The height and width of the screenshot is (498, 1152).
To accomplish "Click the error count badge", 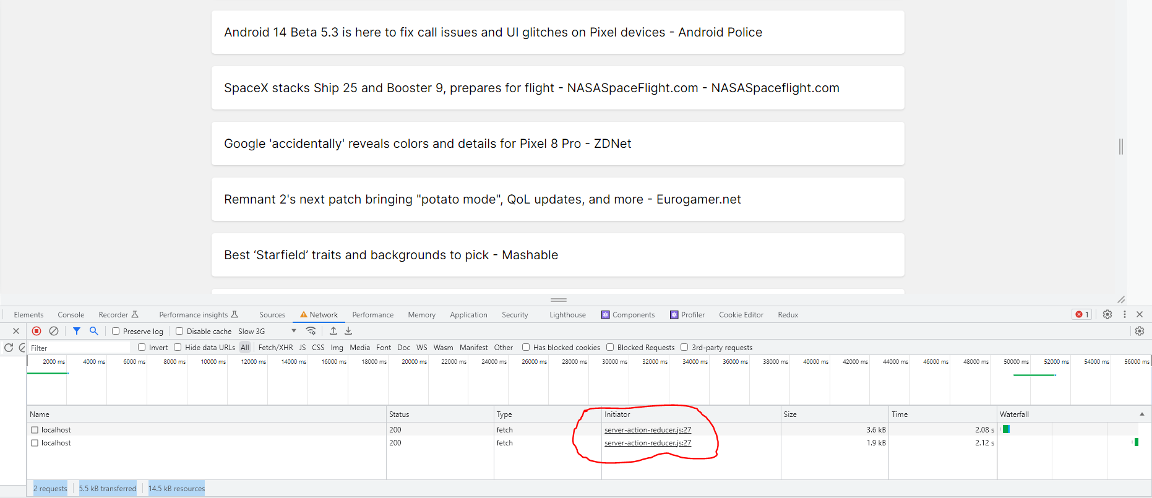I will pos(1082,314).
